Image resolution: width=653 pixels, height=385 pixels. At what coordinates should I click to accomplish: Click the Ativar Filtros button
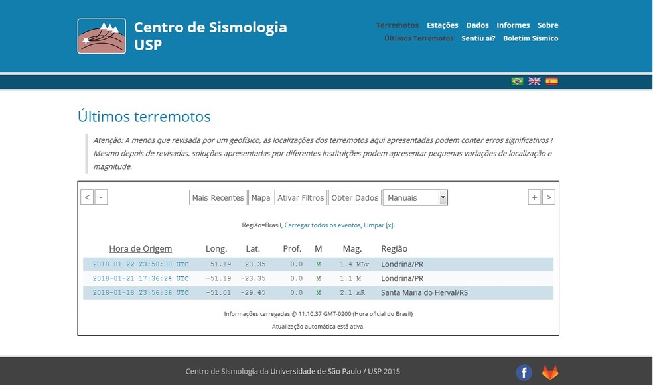301,197
